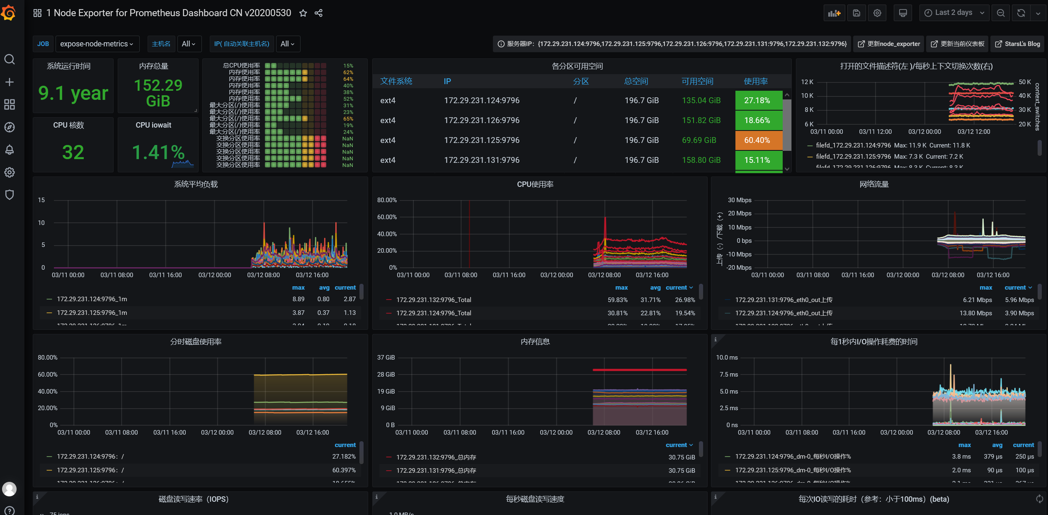1048x515 pixels.
Task: Click the 60.40% usage cell
Action: [759, 140]
